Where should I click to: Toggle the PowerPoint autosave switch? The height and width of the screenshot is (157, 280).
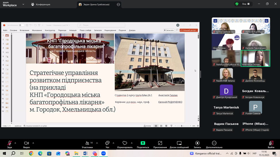(22, 25)
